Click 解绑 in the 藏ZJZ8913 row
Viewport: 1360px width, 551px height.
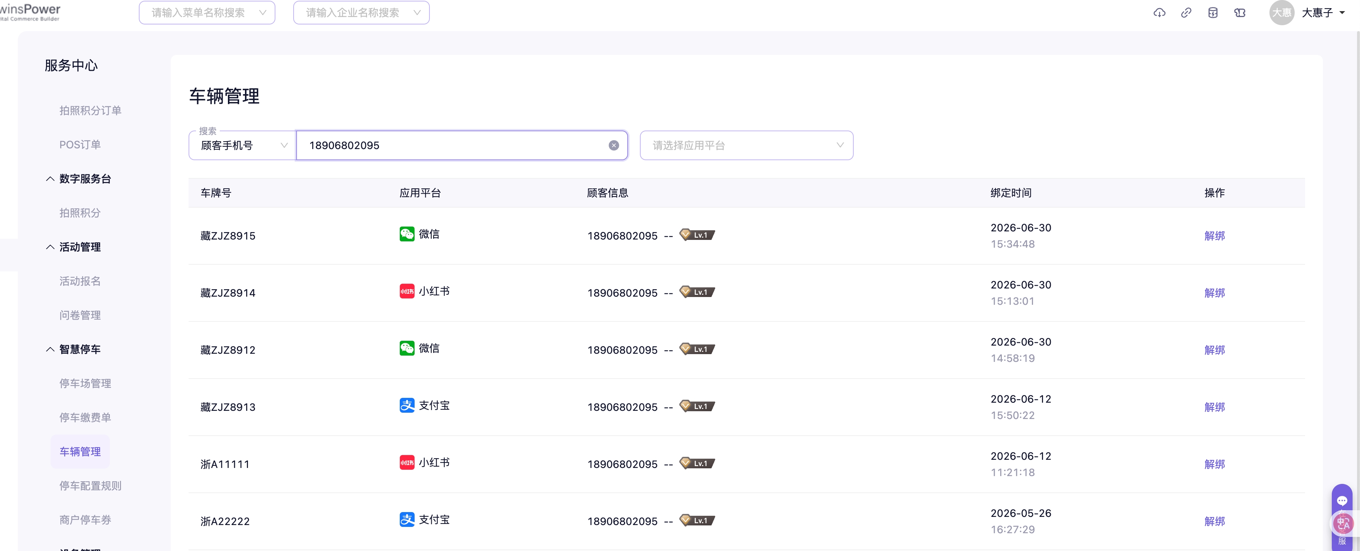[x=1214, y=407]
